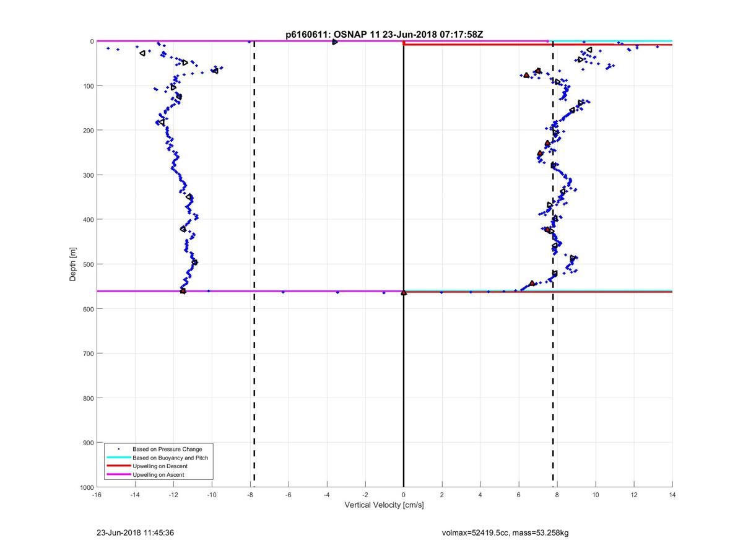
Task: Click depth tick label 300
Action: tap(88, 175)
